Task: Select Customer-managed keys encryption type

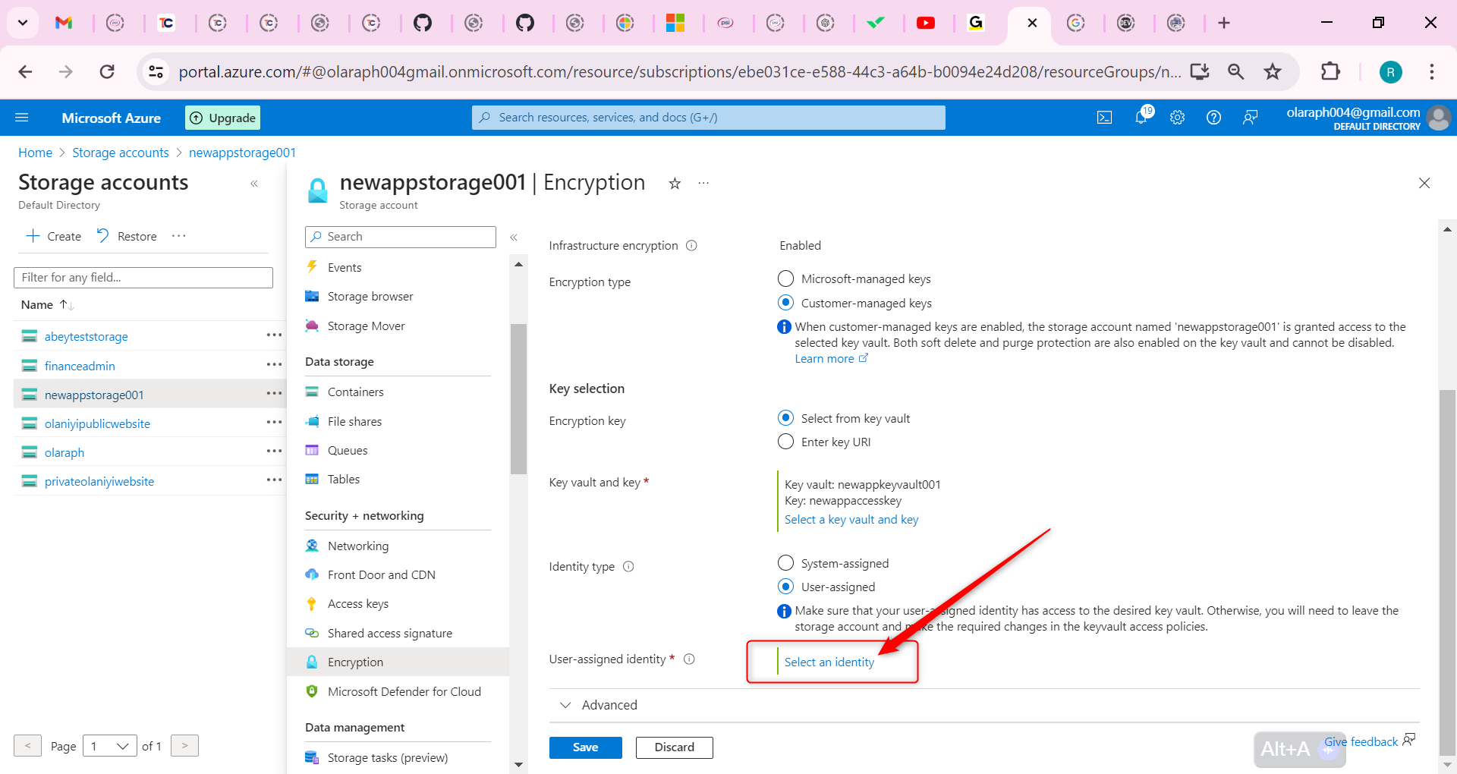Action: coord(785,303)
